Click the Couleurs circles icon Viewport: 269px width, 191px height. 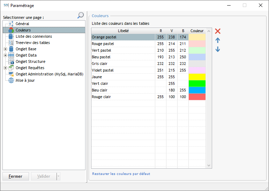(11, 30)
